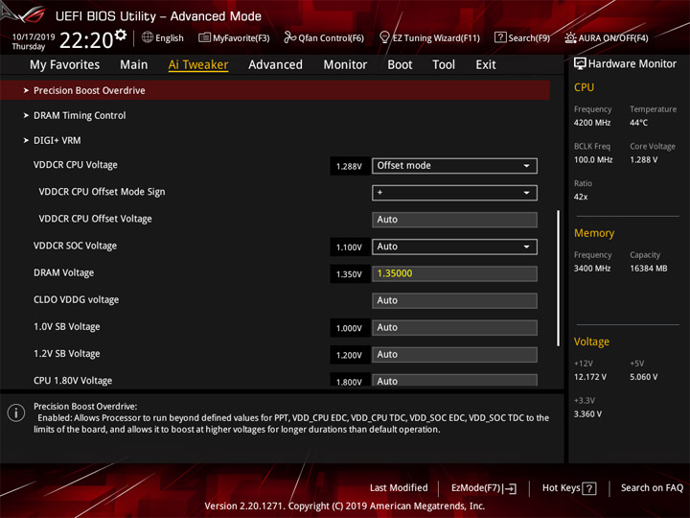Open VDDCR CPU Offset Mode Sign dropdown
690x518 pixels.
pos(454,193)
